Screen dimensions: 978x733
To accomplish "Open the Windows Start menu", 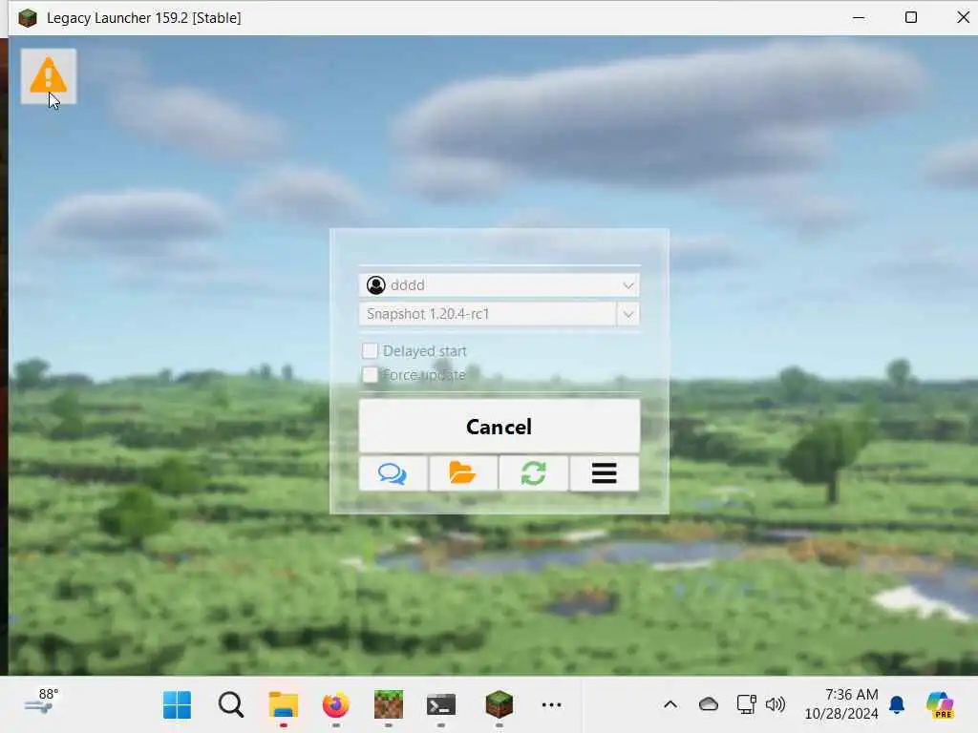I will 177,705.
